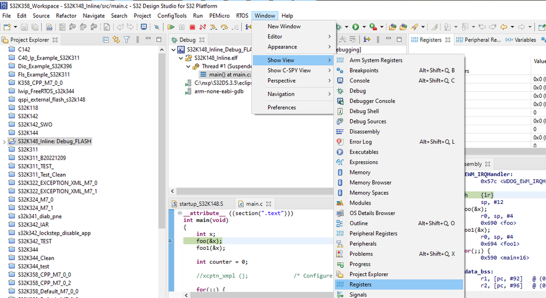Open dropdown next to New wizard icon
Viewport: 546px width, 298px height.
15,27
